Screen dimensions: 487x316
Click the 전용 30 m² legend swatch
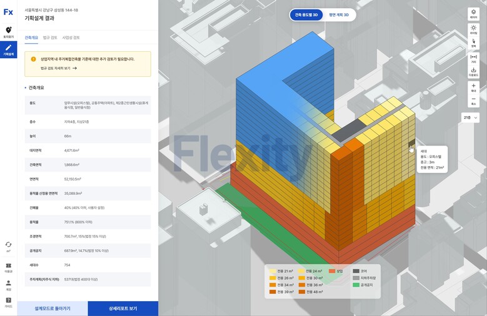pos(301,278)
